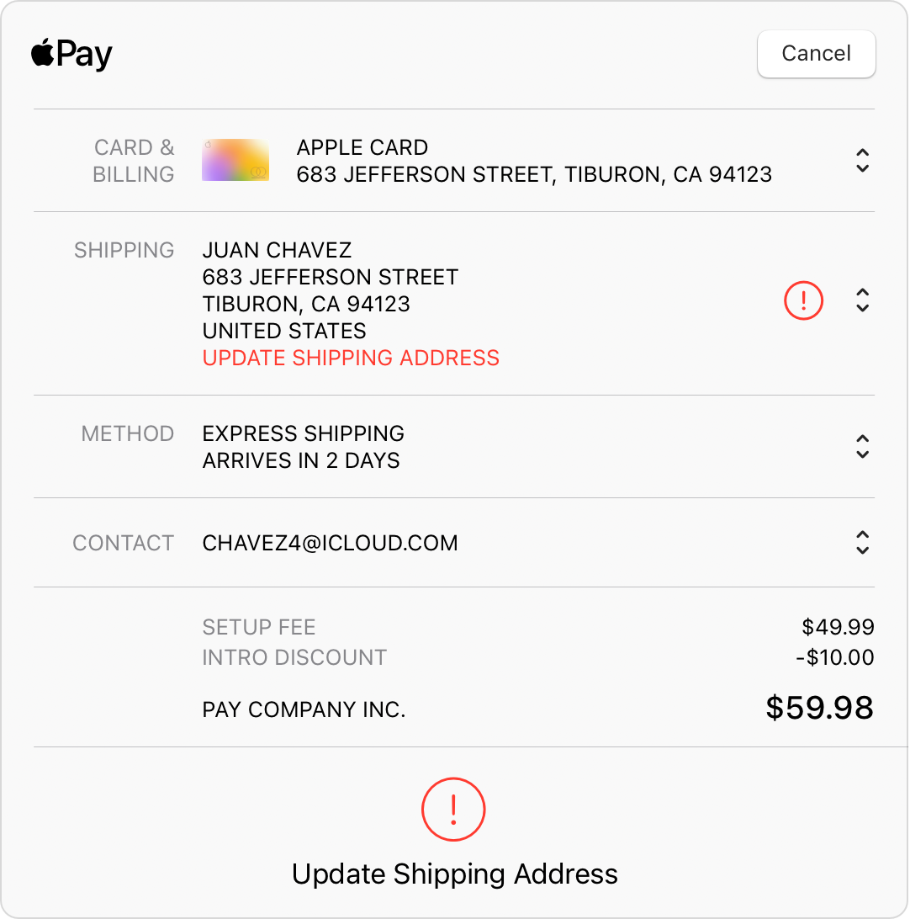Click the Arrives in 2 Days text
The width and height of the screenshot is (910, 919).
tap(301, 460)
